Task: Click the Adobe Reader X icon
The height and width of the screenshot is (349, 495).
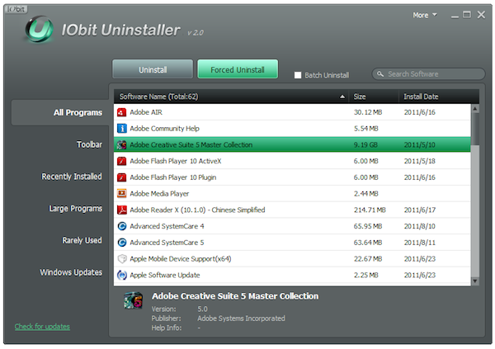Action: click(121, 210)
